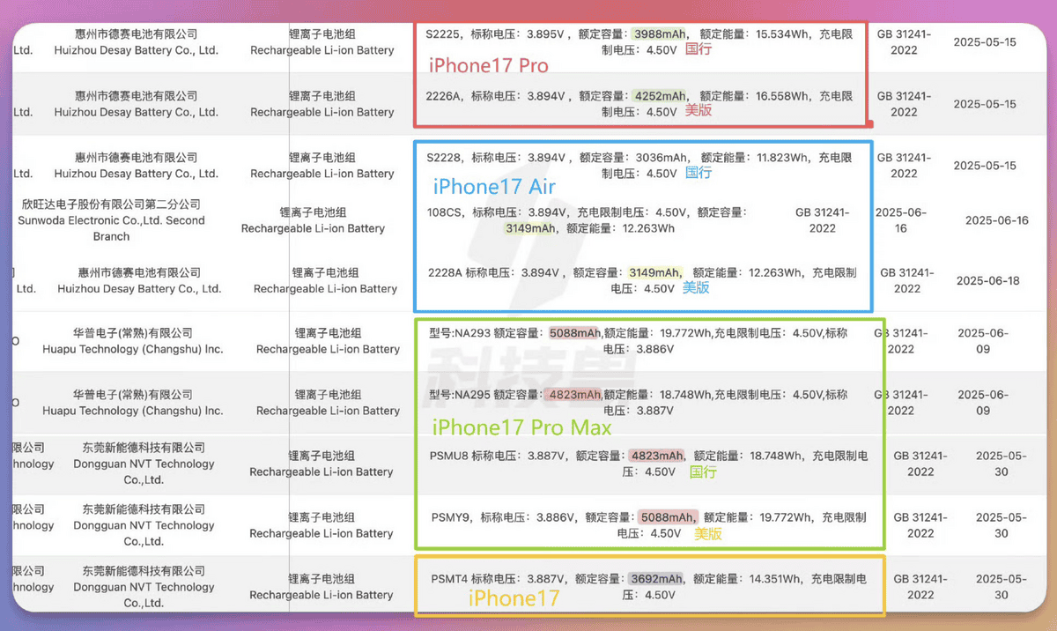
Task: Click the company name "欣旺达电子股份有限公司第二分公司"
Action: 111,204
